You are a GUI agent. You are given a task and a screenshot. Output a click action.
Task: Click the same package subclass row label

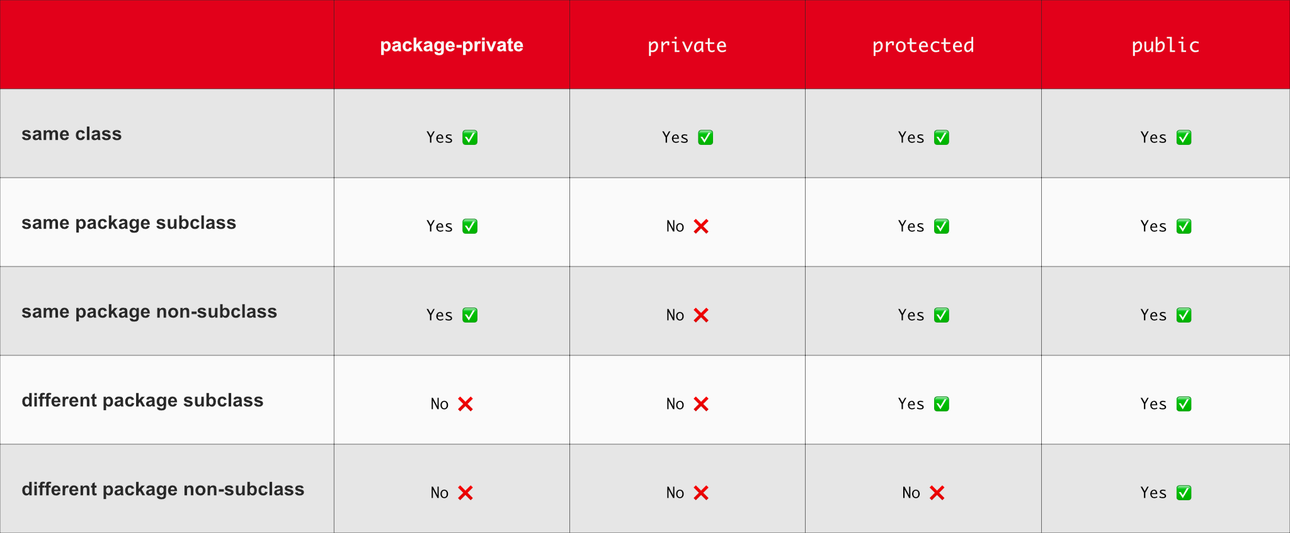pyautogui.click(x=128, y=223)
